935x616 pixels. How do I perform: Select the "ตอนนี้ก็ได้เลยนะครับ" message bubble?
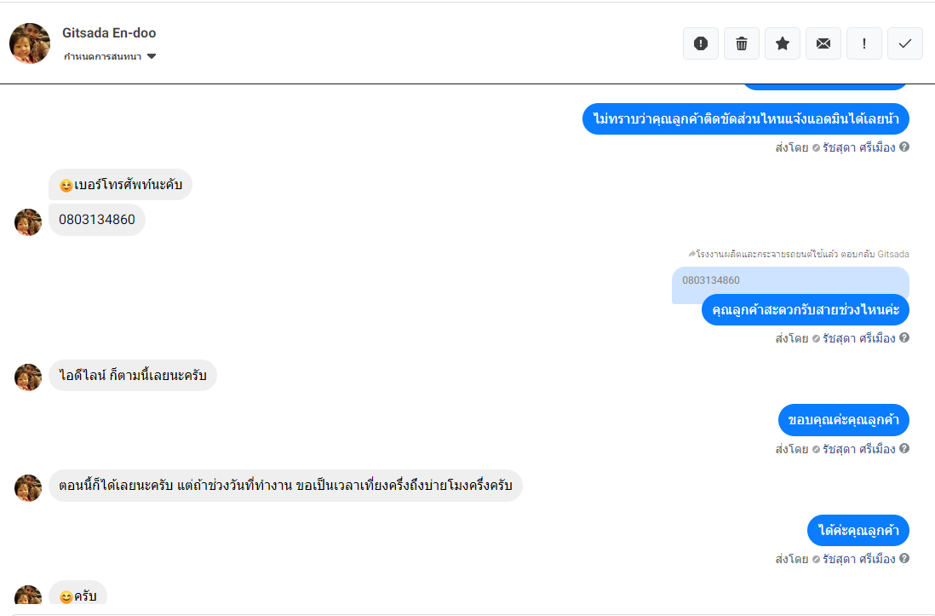[x=285, y=486]
